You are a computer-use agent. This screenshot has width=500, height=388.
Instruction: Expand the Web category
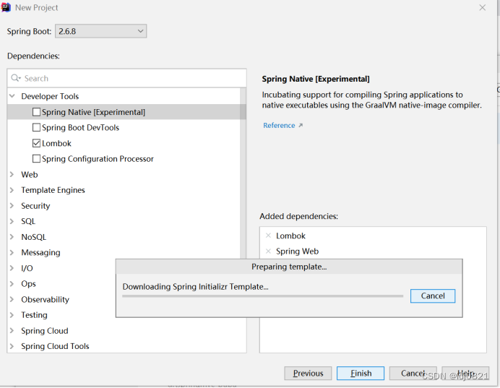(12, 174)
